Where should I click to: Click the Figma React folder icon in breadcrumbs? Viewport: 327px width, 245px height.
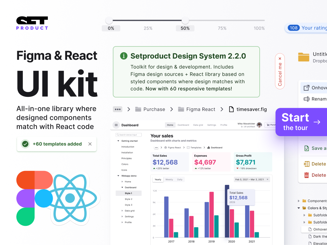[x=181, y=110]
